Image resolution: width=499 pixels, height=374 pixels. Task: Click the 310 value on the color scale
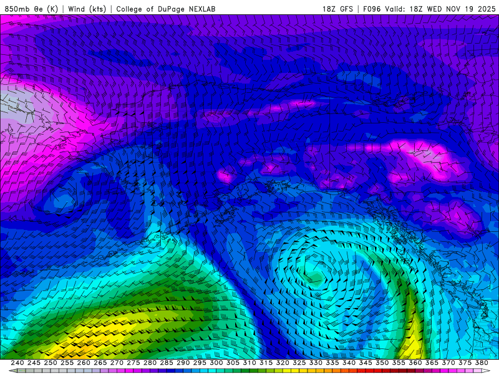coord(249,363)
